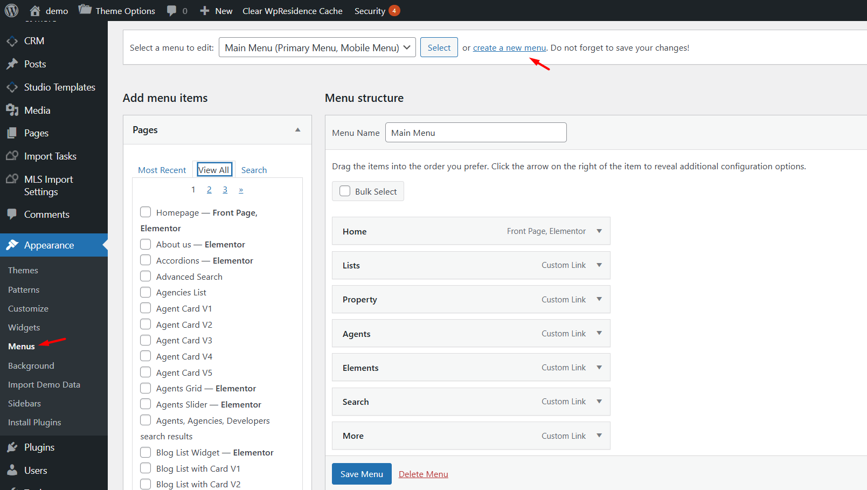Image resolution: width=867 pixels, height=490 pixels.
Task: Click the Menu Name text field
Action: 475,133
